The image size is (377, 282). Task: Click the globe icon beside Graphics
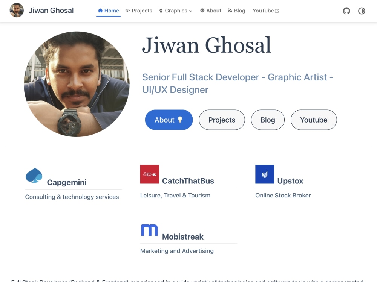[160, 11]
